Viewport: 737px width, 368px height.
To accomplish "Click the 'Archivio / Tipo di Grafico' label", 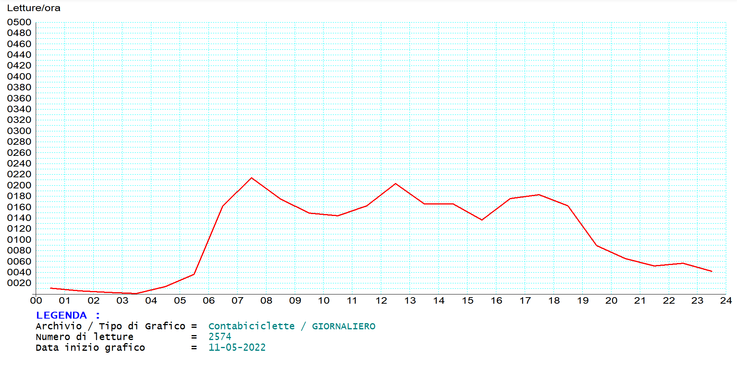I will pyautogui.click(x=111, y=326).
